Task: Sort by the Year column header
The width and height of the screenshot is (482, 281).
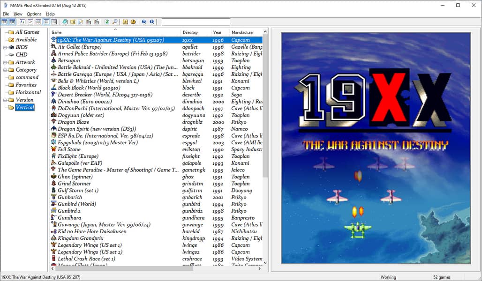Action: (x=220, y=32)
